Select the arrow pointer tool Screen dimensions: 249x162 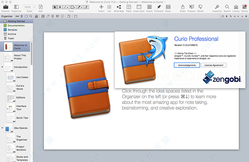(x=55, y=7)
